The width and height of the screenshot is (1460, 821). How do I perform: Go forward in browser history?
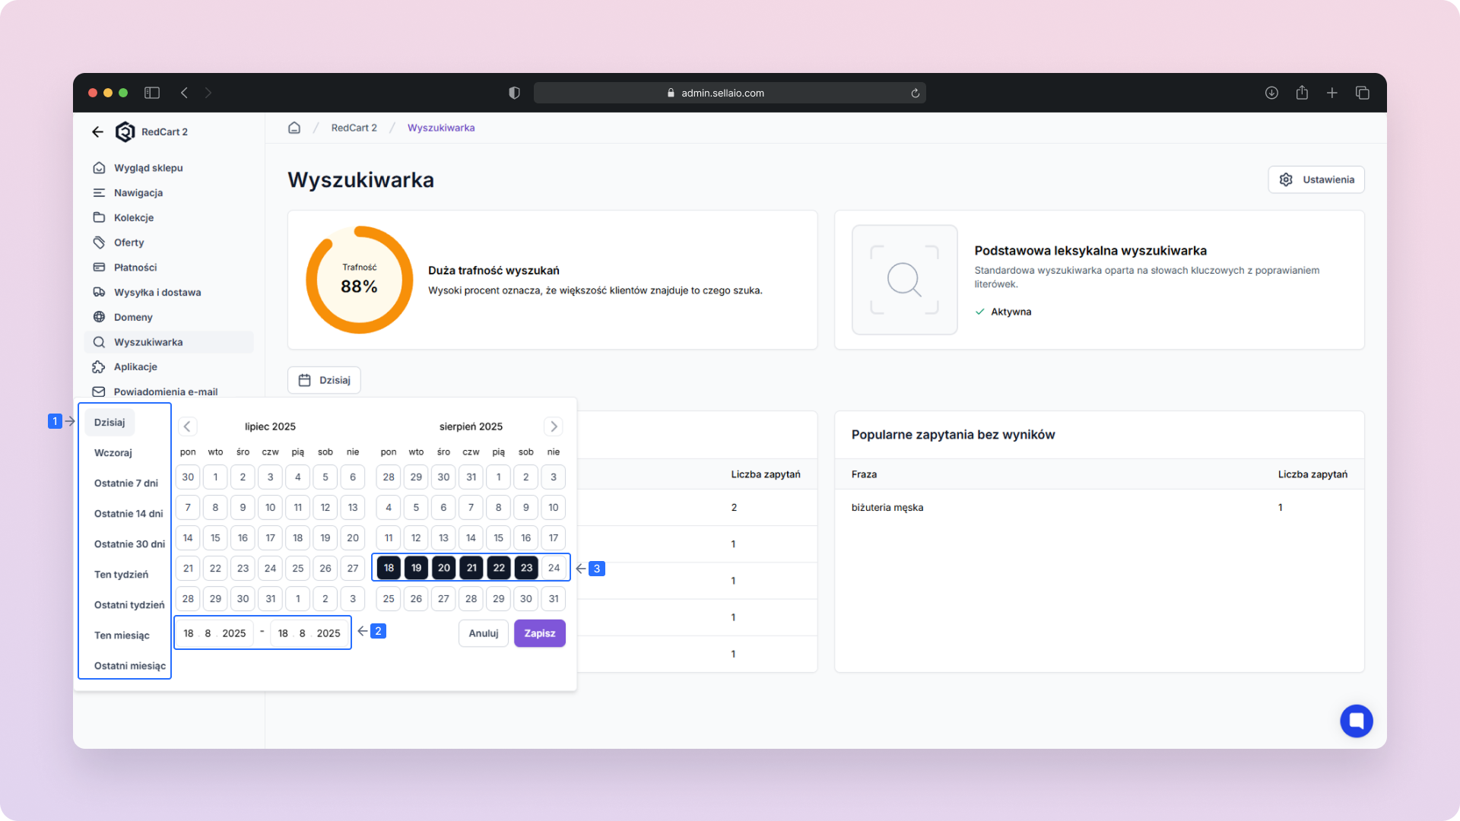coord(208,93)
